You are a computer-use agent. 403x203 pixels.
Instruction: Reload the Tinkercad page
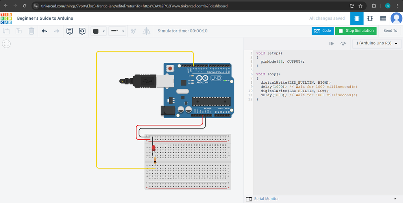[25, 5]
